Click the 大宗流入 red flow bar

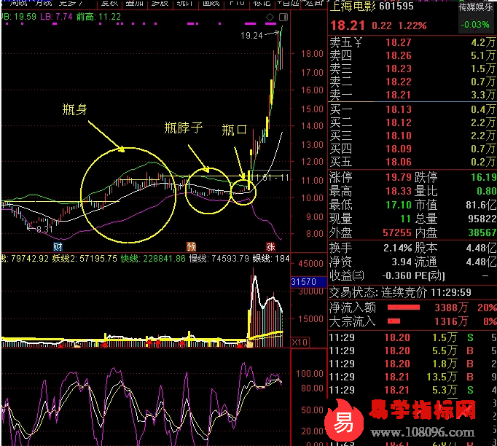(394, 321)
